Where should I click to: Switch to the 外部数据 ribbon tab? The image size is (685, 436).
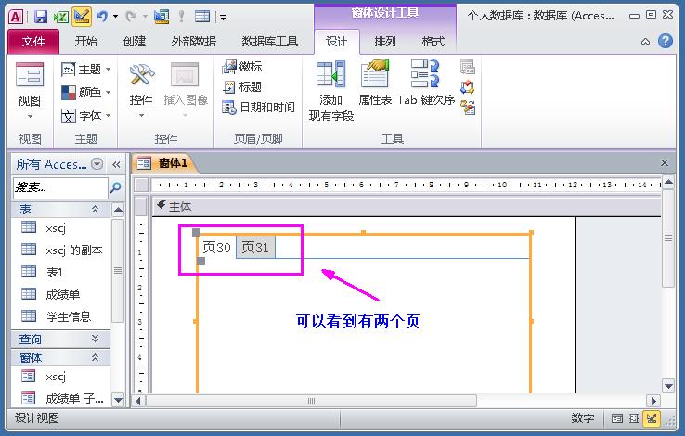194,42
